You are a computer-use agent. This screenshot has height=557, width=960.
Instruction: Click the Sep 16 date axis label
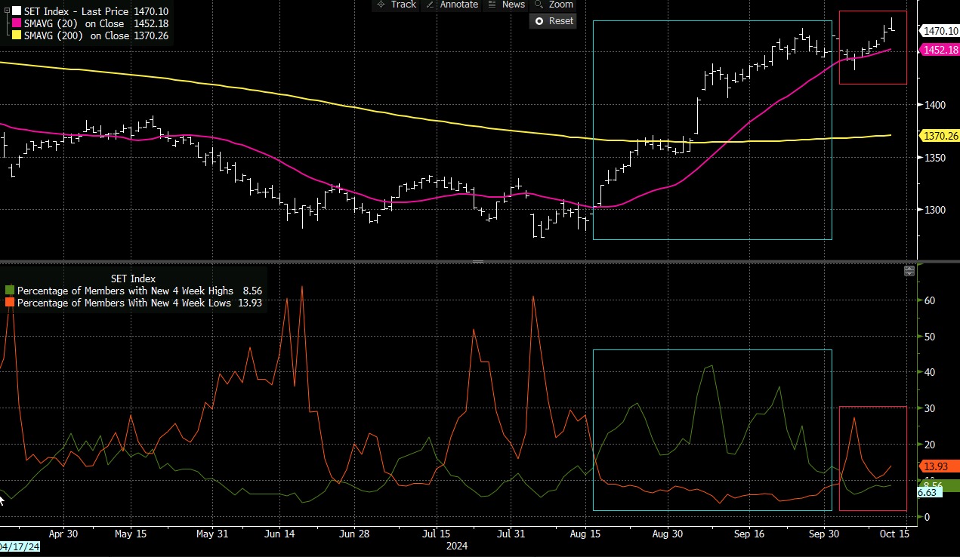pos(749,534)
